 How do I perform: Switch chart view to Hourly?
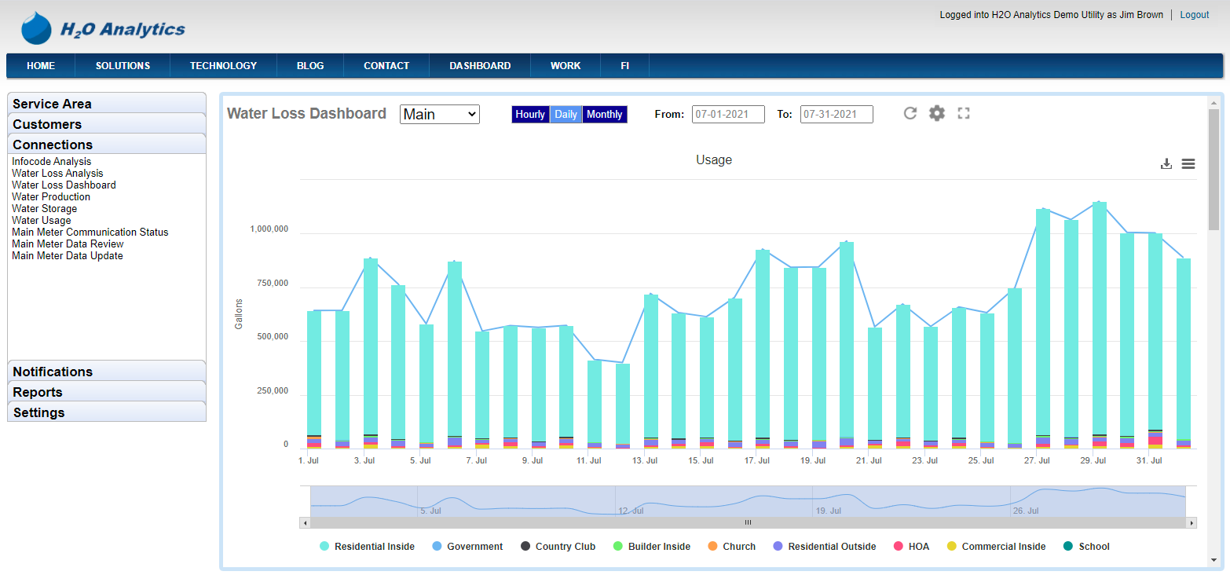[x=530, y=114]
